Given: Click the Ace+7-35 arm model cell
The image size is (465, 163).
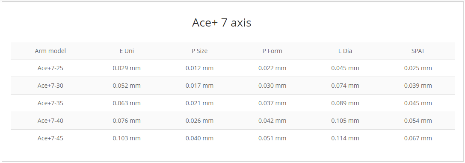Looking at the screenshot, I should [x=50, y=103].
